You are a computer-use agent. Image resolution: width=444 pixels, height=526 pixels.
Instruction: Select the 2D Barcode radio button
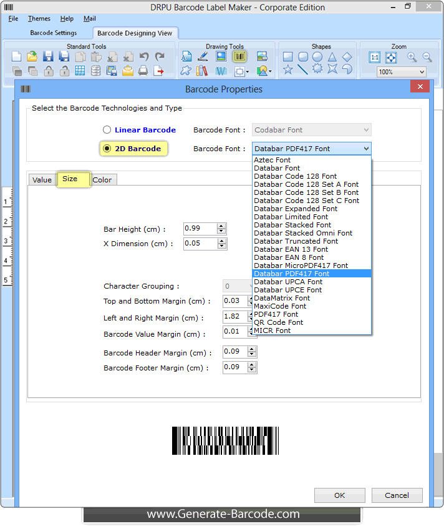[107, 149]
